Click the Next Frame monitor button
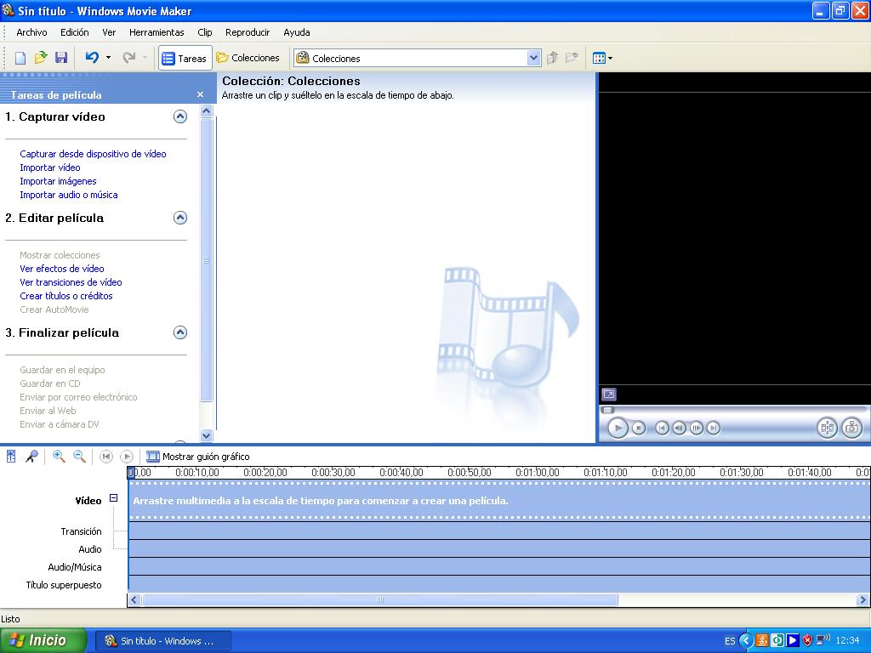 click(696, 429)
